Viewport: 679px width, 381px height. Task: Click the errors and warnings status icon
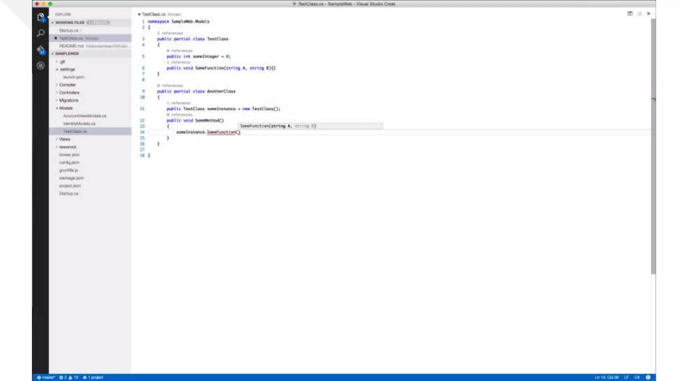point(69,377)
